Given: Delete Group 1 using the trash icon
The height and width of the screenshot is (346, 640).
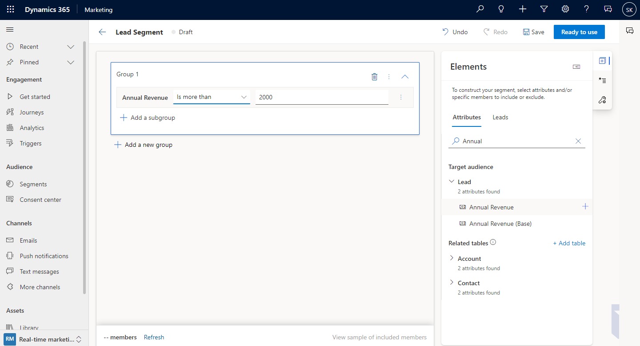Looking at the screenshot, I should coord(374,76).
